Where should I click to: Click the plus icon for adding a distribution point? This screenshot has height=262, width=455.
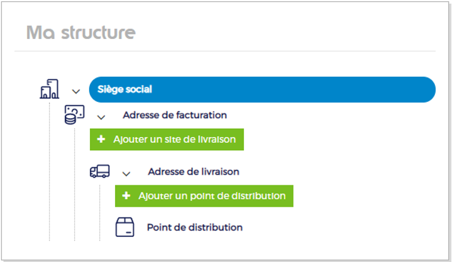(126, 195)
